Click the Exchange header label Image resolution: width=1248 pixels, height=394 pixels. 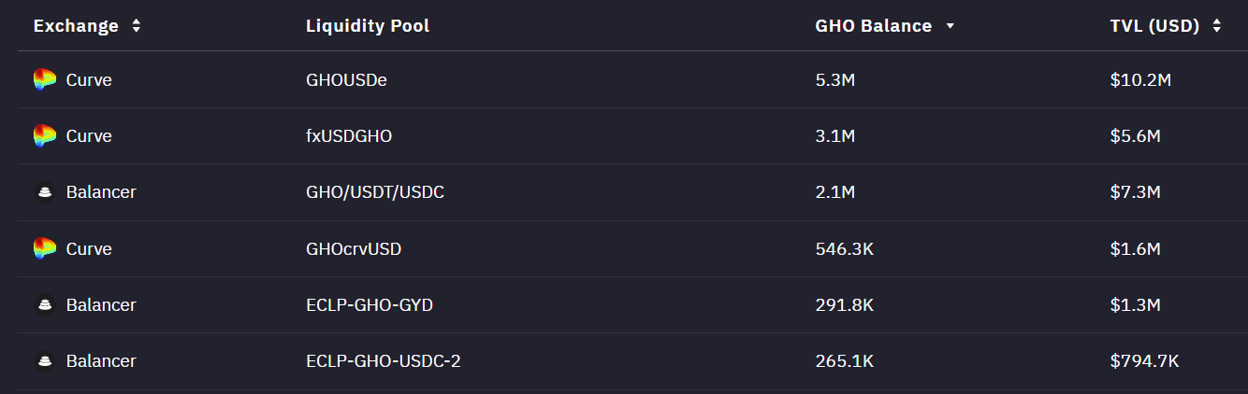76,26
